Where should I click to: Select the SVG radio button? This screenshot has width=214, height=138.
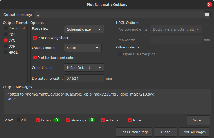click(x=6, y=40)
